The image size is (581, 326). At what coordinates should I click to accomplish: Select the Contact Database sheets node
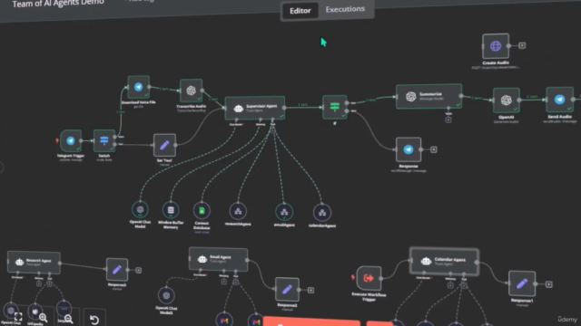(202, 211)
